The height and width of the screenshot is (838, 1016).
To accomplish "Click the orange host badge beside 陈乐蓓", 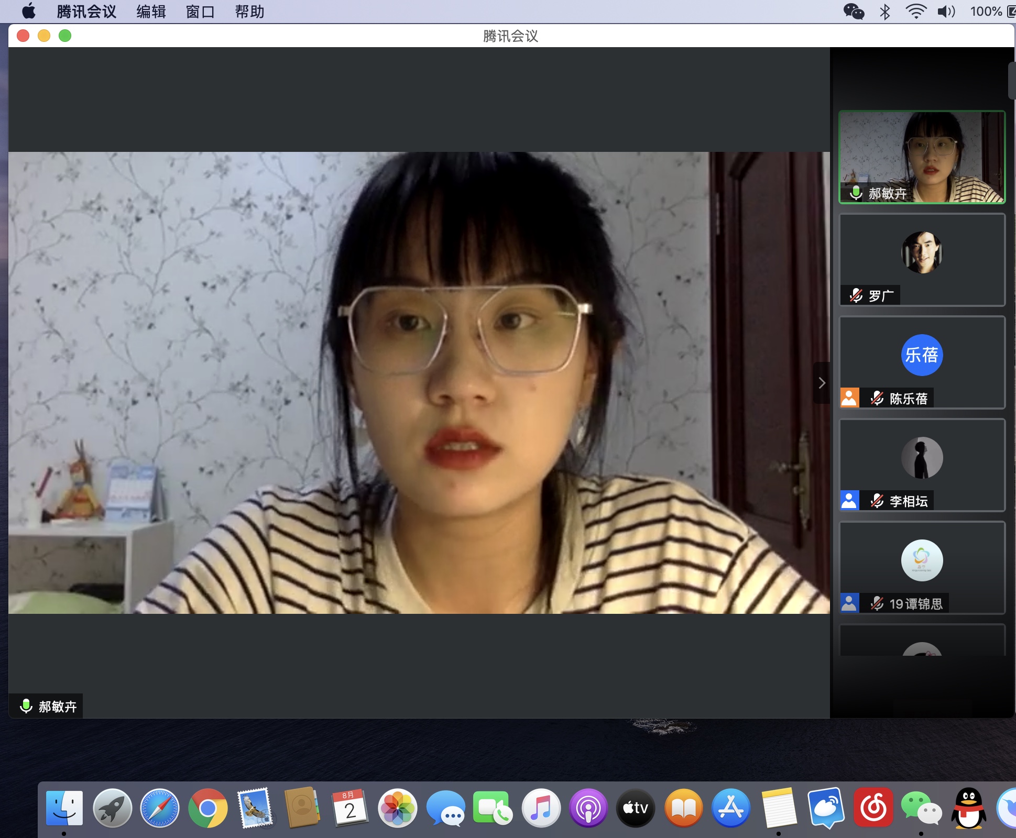I will (x=849, y=398).
